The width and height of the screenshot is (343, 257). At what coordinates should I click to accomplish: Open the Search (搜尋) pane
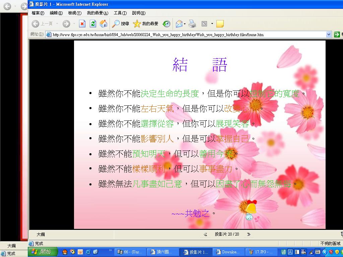click(x=121, y=24)
